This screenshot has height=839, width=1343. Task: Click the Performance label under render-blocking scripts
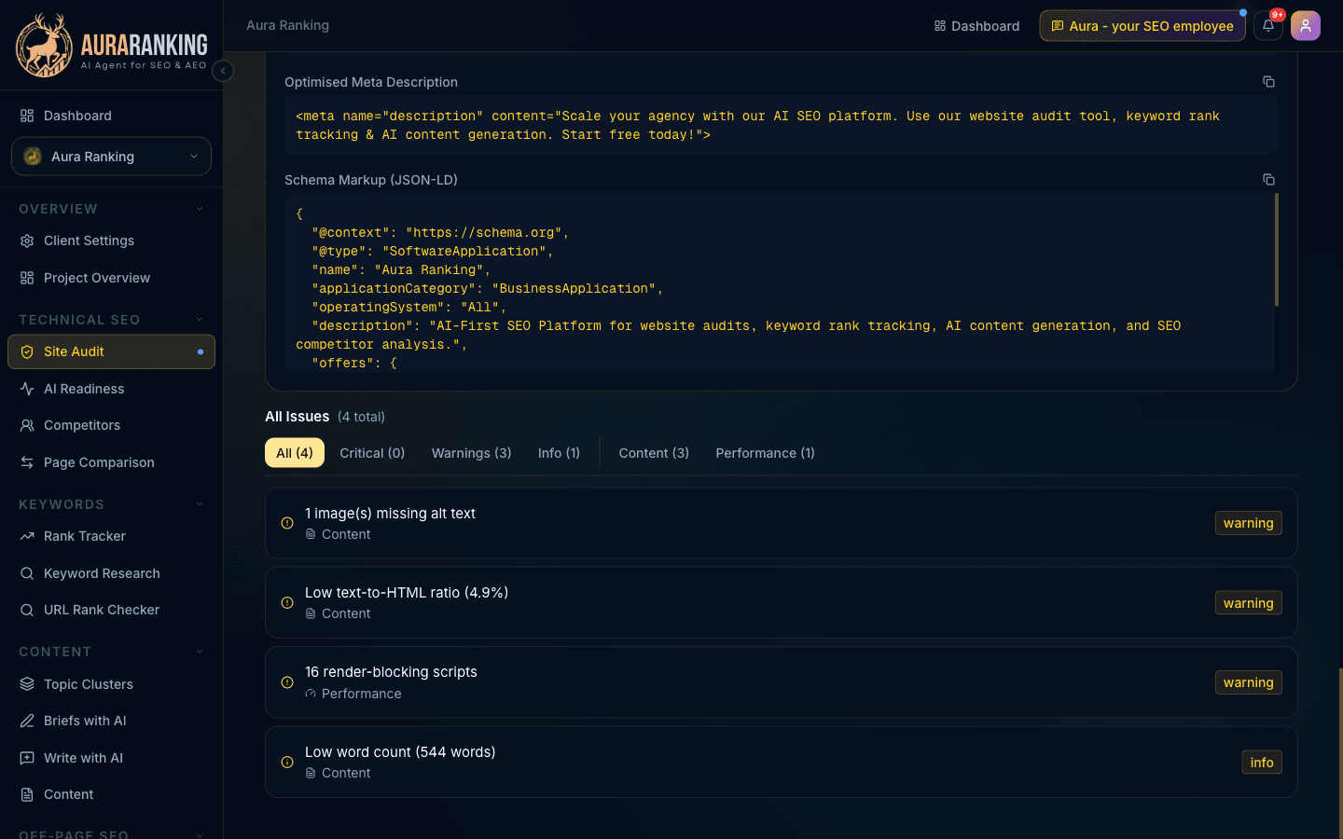pyautogui.click(x=362, y=694)
